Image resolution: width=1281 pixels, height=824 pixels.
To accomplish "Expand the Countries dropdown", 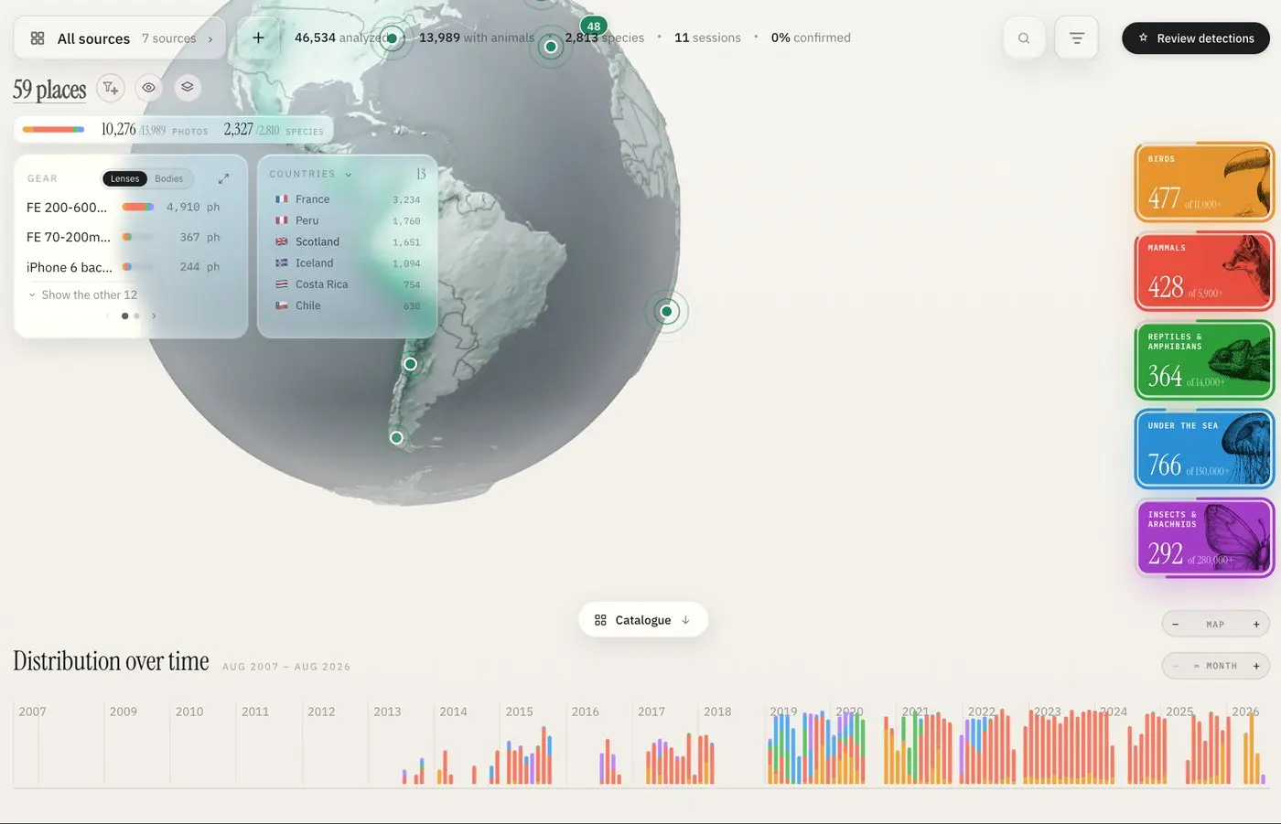I will (x=311, y=174).
